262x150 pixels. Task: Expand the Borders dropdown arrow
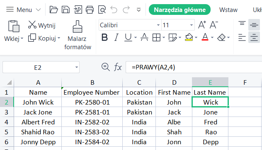point(164,38)
